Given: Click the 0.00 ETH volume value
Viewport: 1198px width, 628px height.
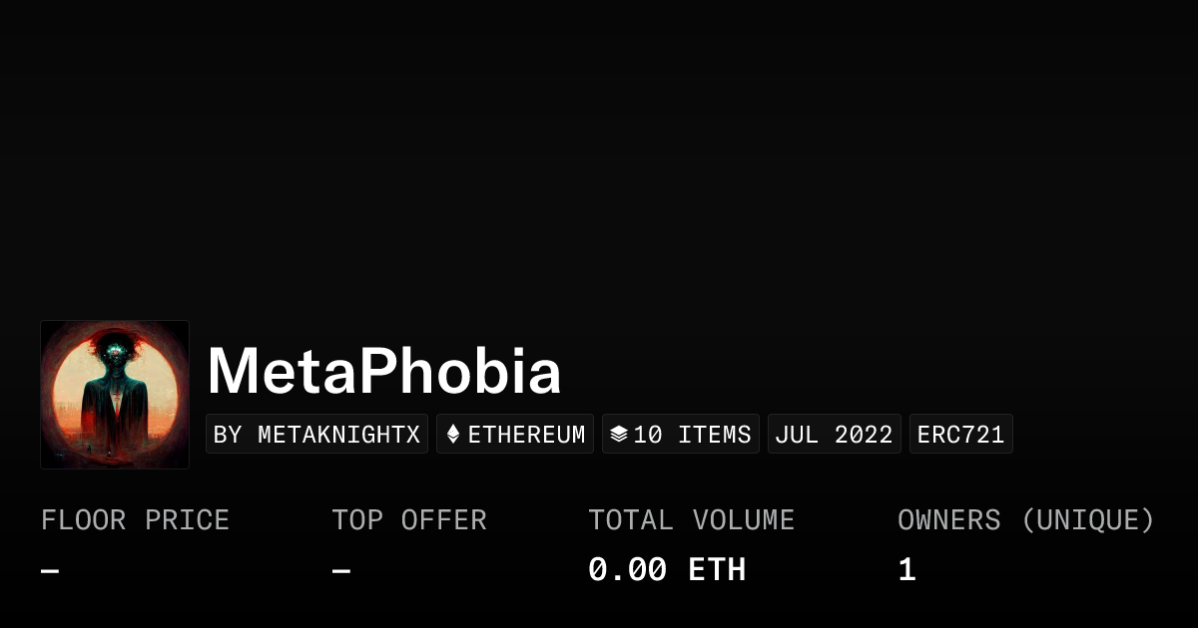Looking at the screenshot, I should point(667,570).
